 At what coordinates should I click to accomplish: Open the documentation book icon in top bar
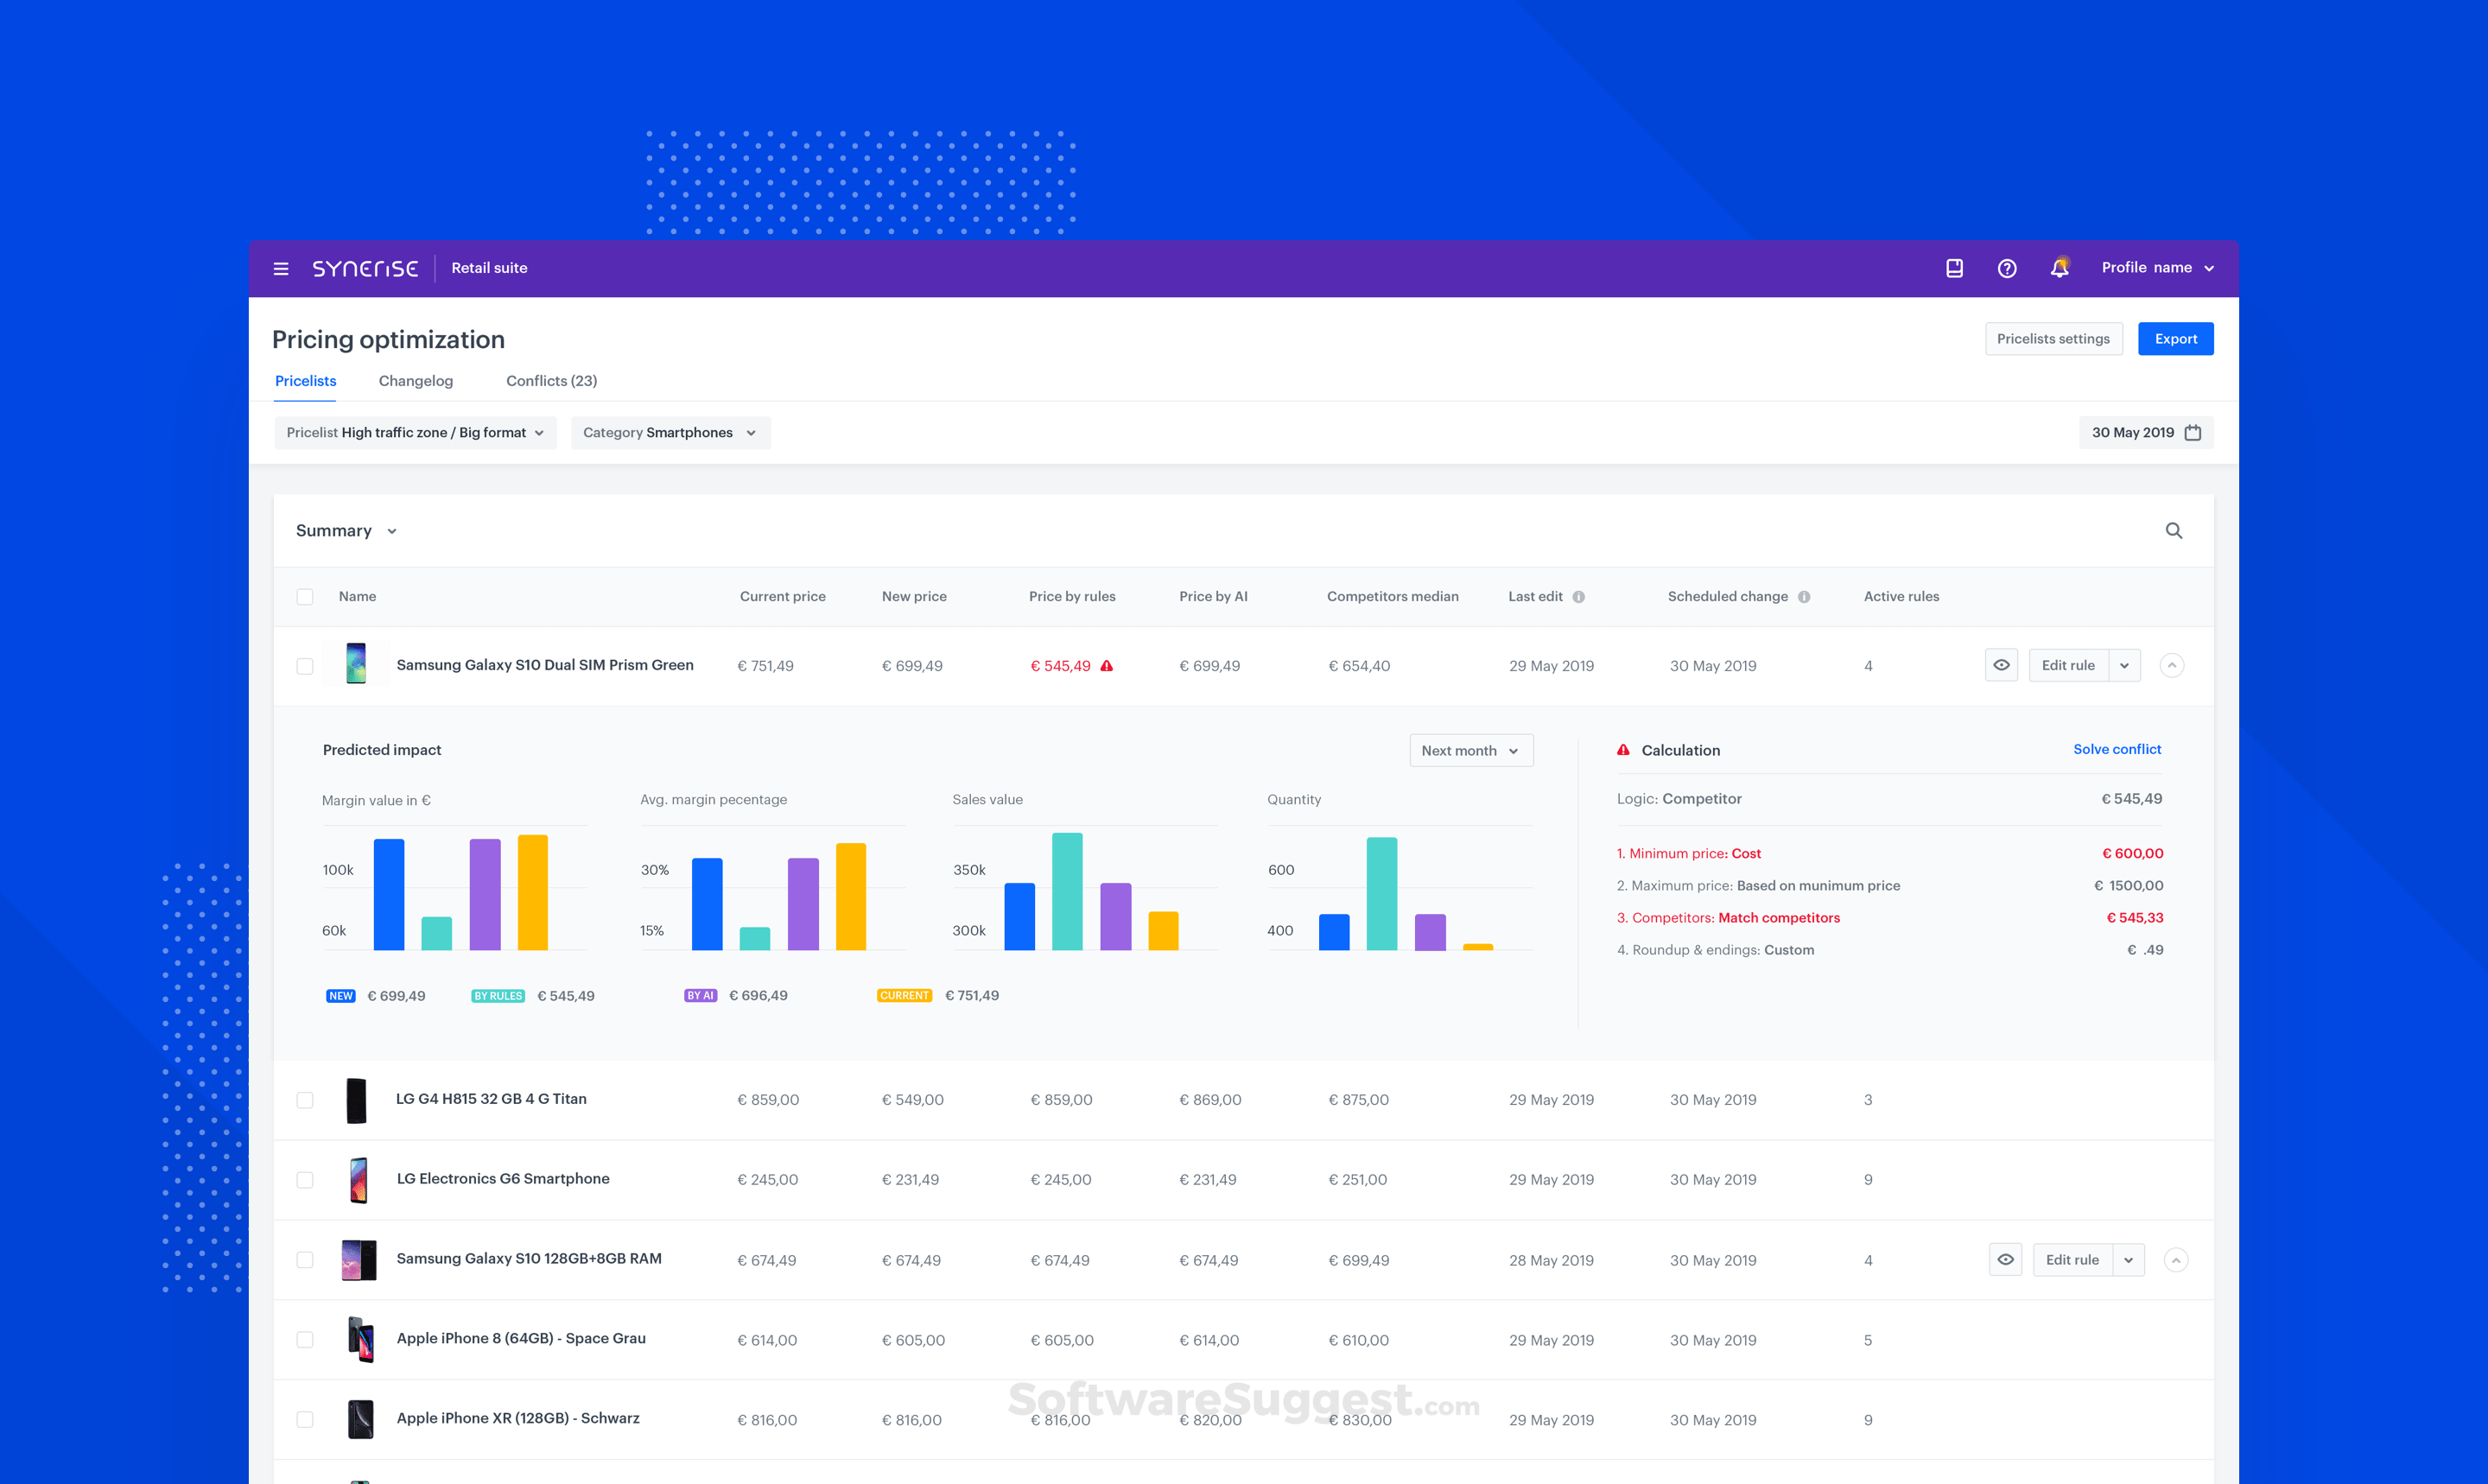pyautogui.click(x=1954, y=268)
